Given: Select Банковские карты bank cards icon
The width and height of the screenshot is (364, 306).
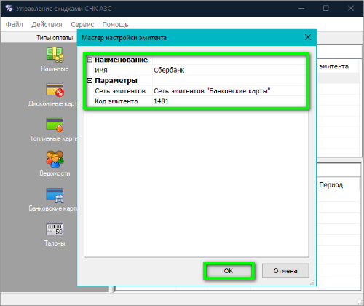Looking at the screenshot, I should tap(55, 195).
